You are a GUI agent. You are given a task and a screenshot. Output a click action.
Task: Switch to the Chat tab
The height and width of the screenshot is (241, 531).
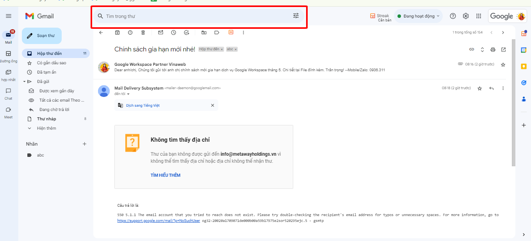[x=8, y=93]
